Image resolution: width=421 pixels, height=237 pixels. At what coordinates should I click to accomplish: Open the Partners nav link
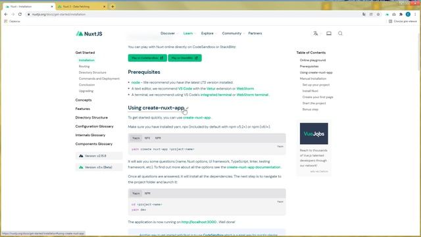point(255,34)
